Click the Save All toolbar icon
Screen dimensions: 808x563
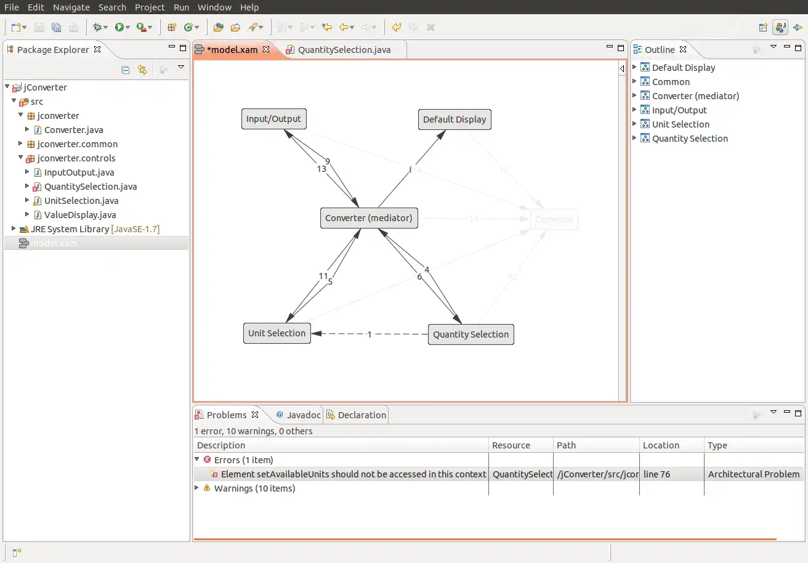tap(56, 27)
